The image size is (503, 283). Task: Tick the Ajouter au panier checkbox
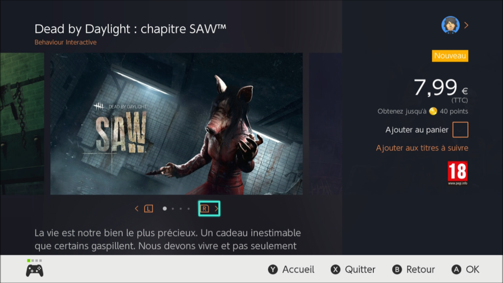click(x=460, y=130)
